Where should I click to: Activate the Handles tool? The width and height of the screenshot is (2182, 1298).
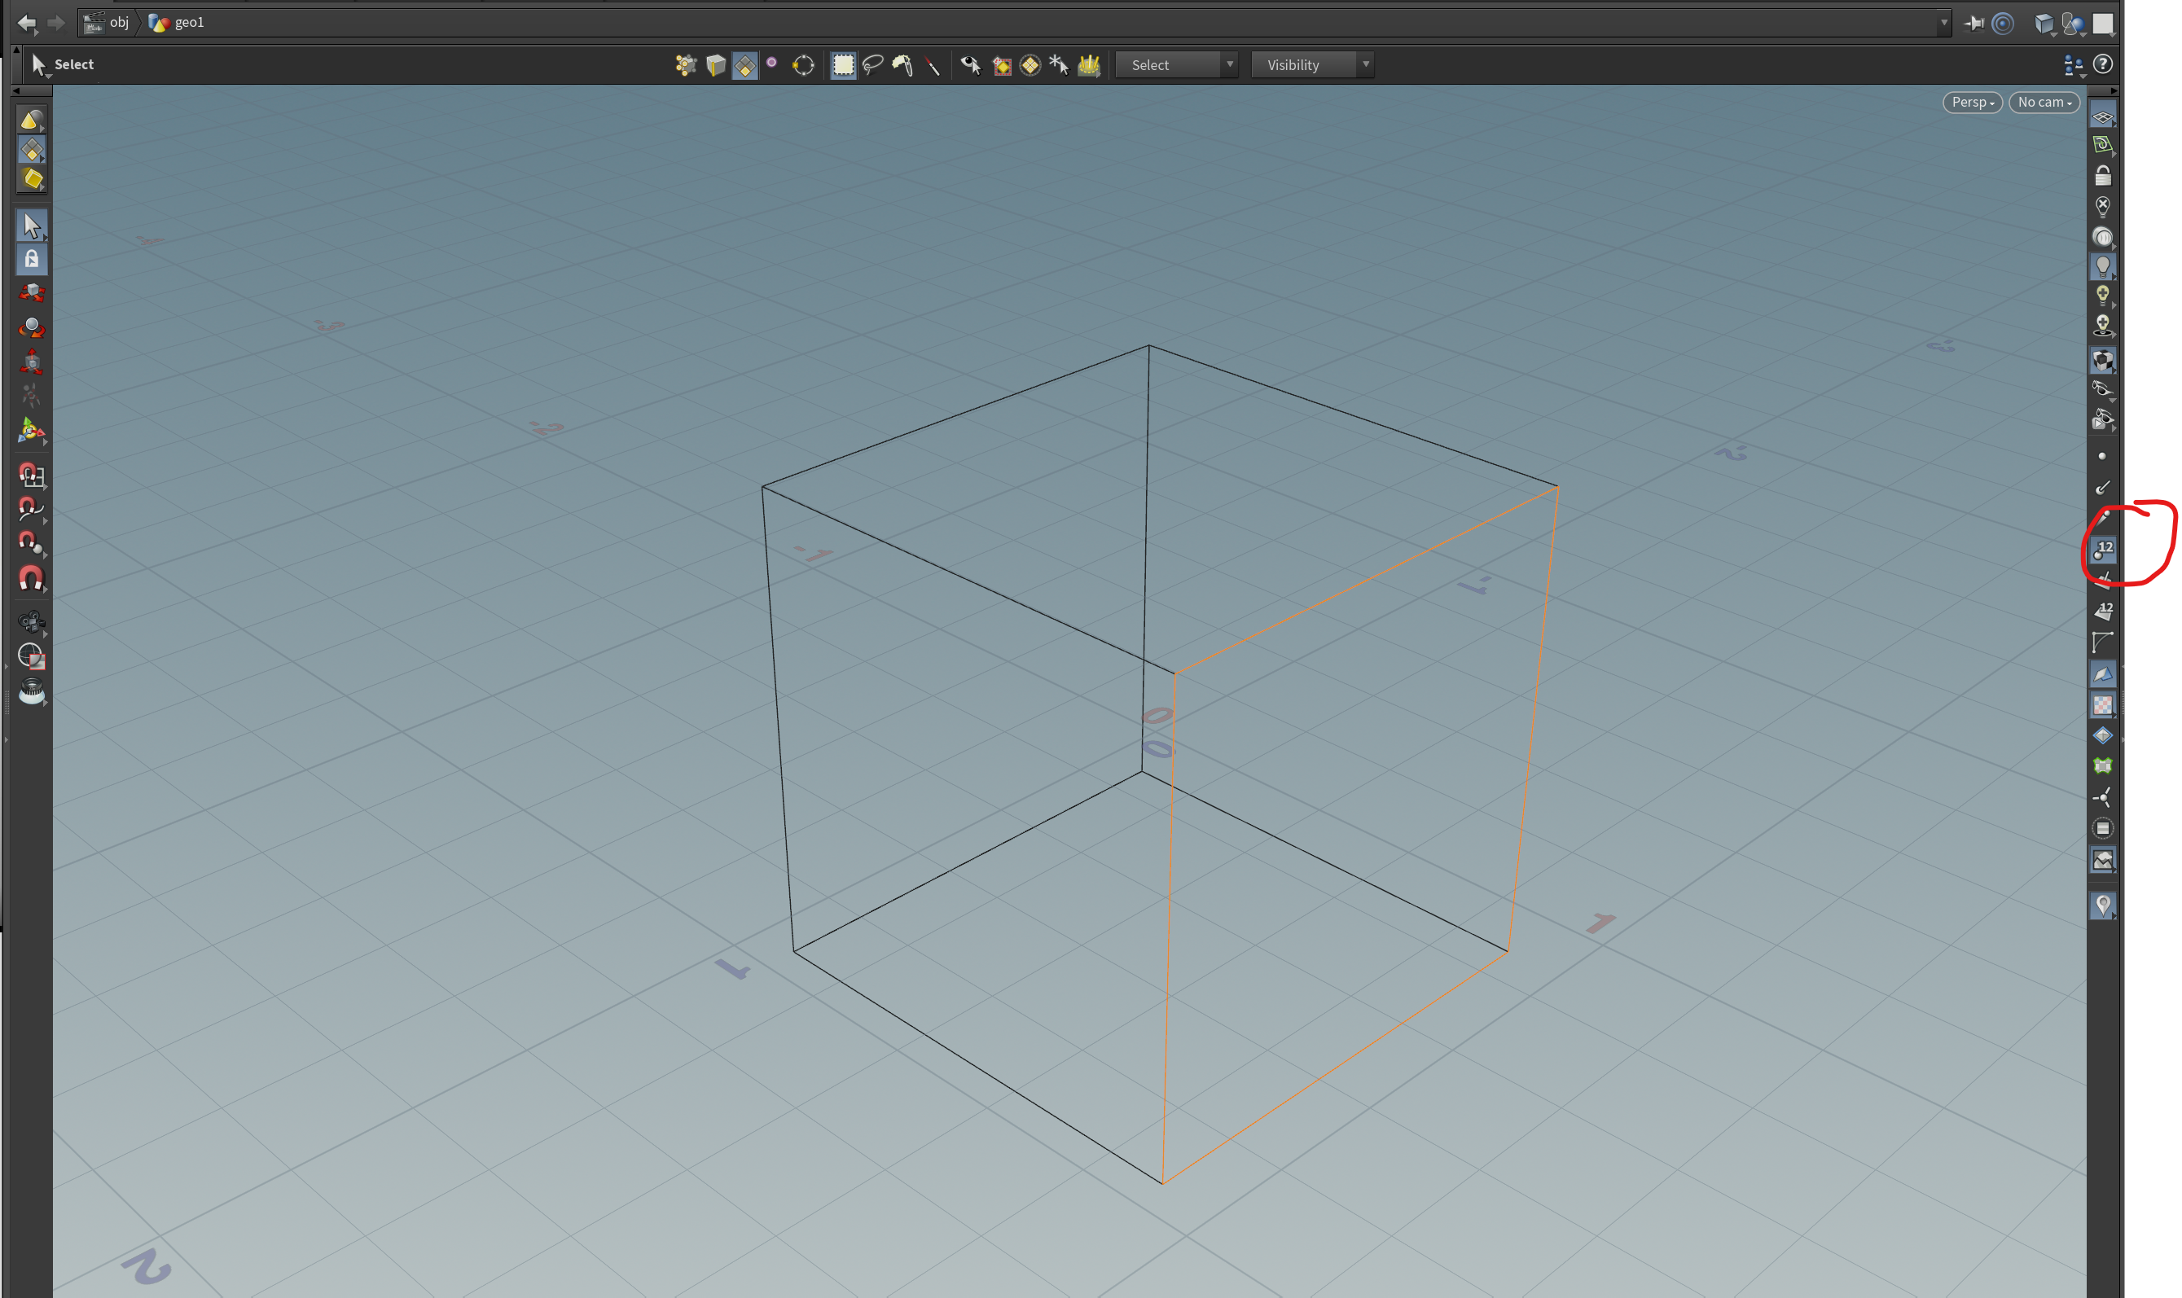(x=32, y=430)
